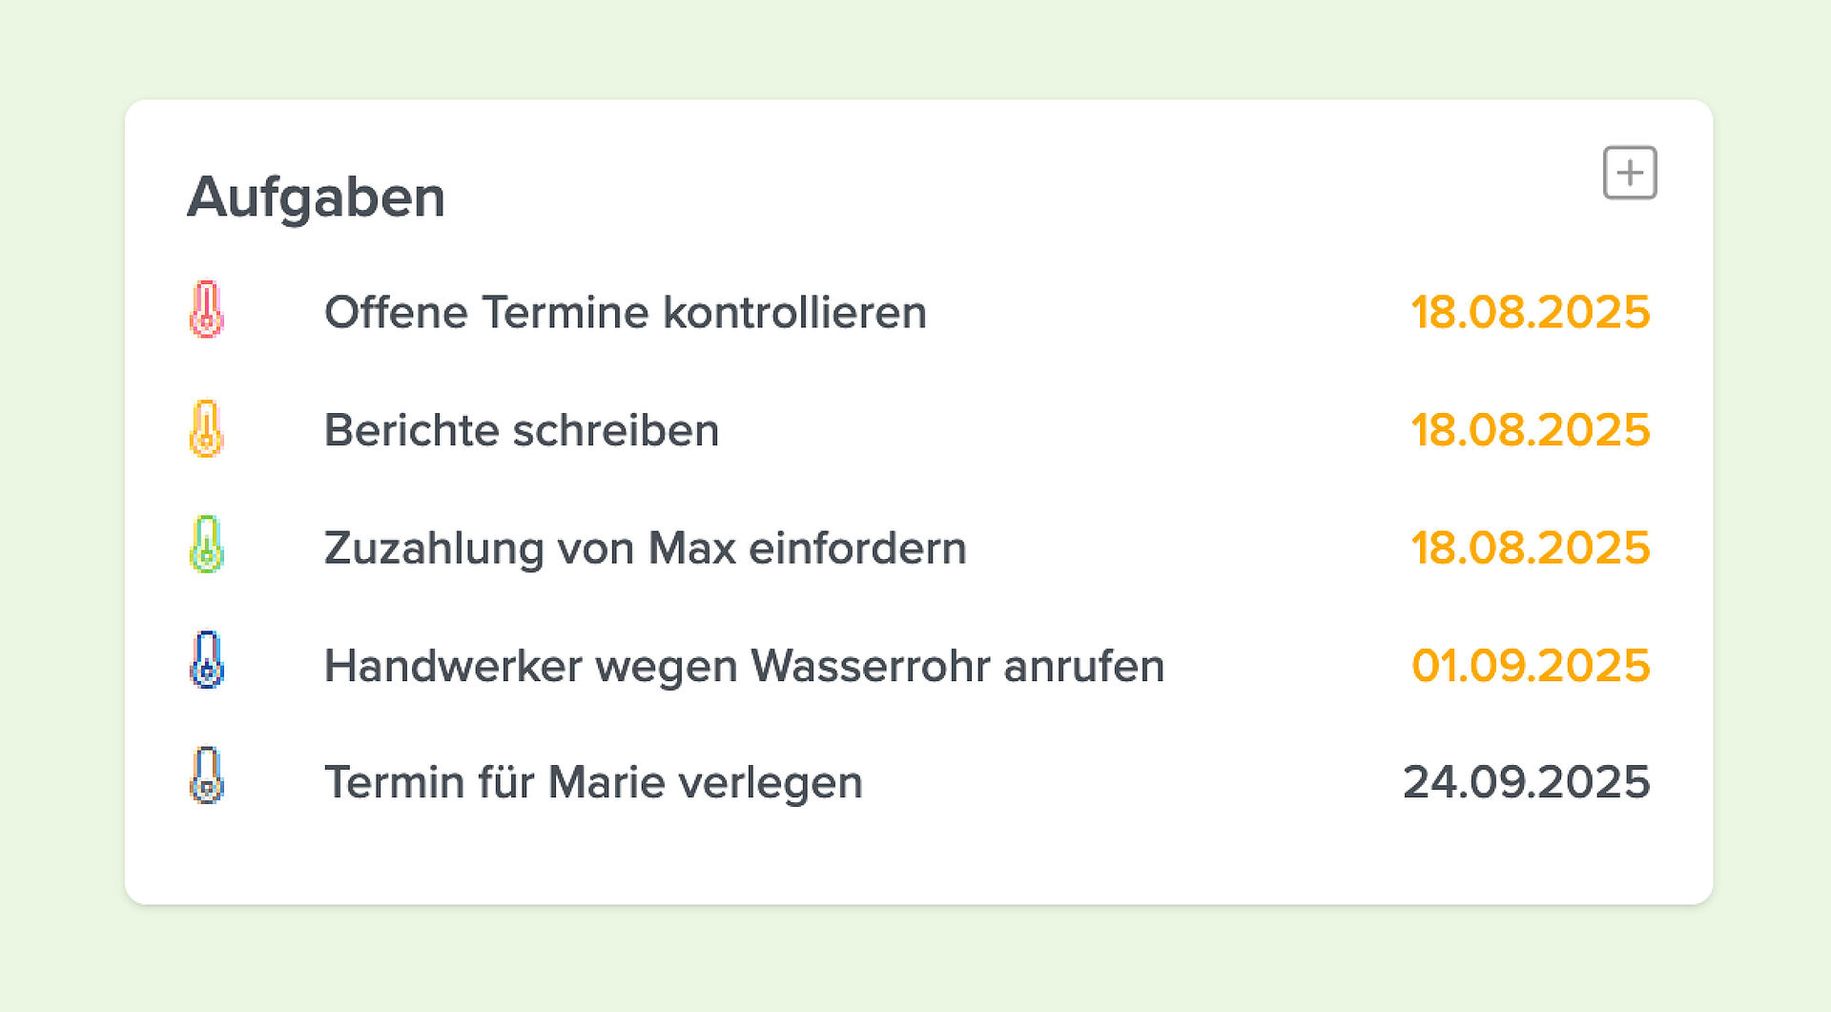Open task Berichte schreiben
1831x1012 pixels.
pyautogui.click(x=522, y=430)
